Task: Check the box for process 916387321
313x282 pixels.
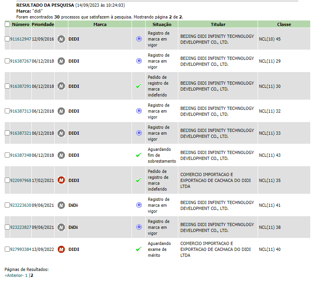Action: point(7,133)
